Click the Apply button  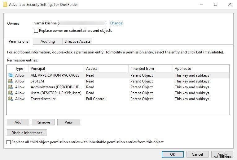pyautogui.click(x=222, y=154)
